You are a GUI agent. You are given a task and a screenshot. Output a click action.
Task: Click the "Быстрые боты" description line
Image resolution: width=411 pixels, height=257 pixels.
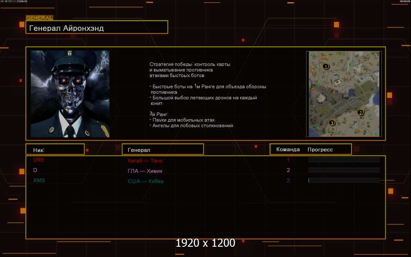pos(208,86)
